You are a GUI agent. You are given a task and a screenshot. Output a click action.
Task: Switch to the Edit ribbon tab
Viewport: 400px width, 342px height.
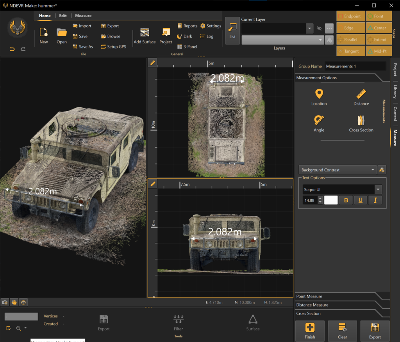point(63,16)
